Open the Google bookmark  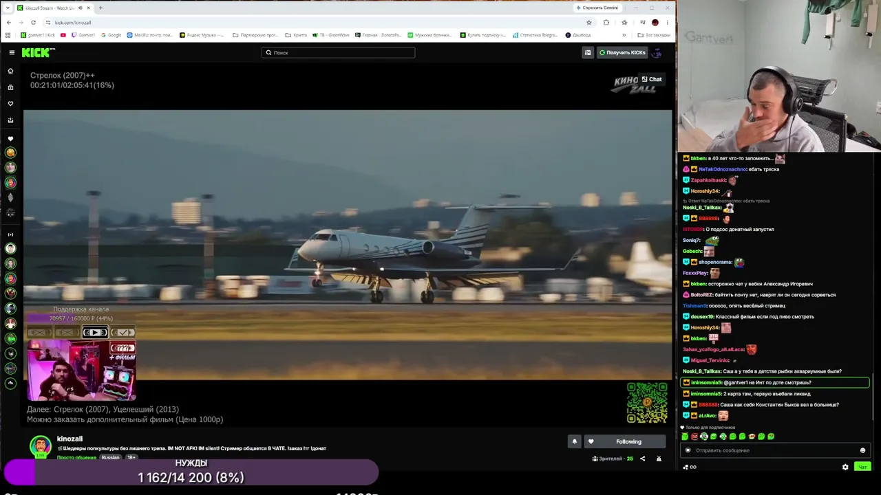tap(111, 35)
